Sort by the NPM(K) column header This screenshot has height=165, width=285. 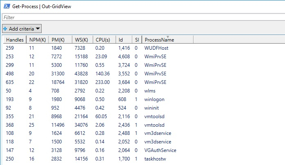pos(38,40)
